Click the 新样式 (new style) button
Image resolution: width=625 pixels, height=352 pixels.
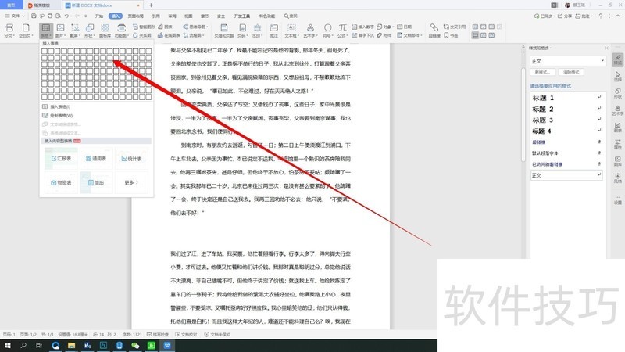point(542,72)
